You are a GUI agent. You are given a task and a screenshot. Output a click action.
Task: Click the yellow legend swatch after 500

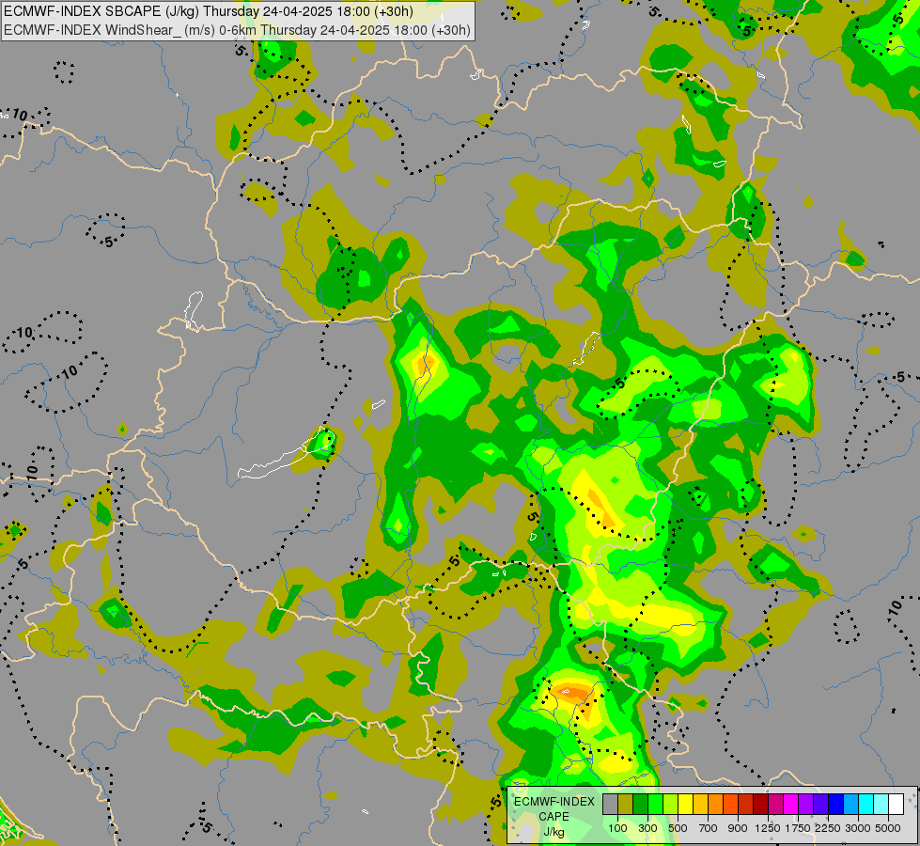(686, 805)
